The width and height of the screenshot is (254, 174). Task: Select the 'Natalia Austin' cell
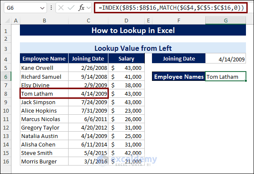point(44,136)
